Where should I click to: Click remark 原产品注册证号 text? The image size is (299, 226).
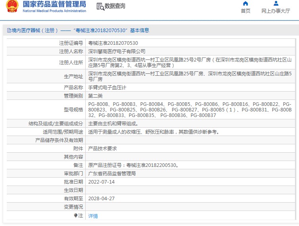134,165
